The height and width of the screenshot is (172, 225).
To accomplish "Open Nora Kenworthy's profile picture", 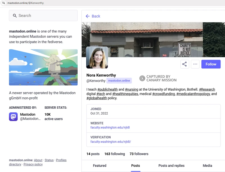I will pyautogui.click(x=97, y=57).
